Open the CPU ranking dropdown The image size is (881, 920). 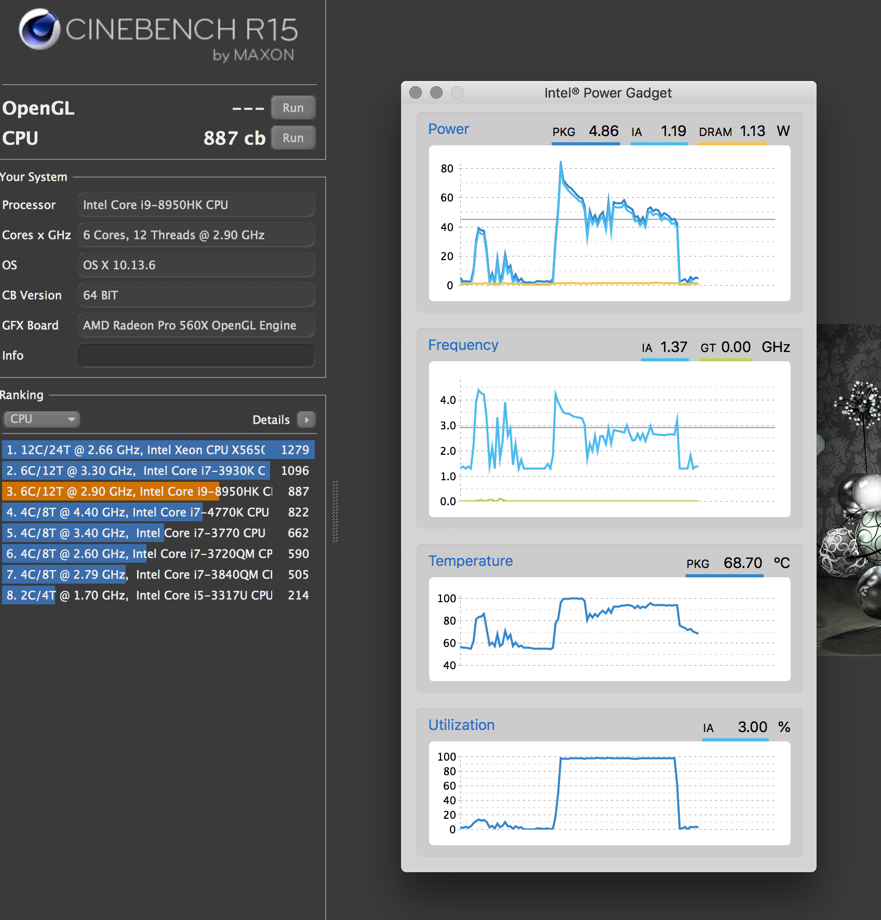pos(42,419)
